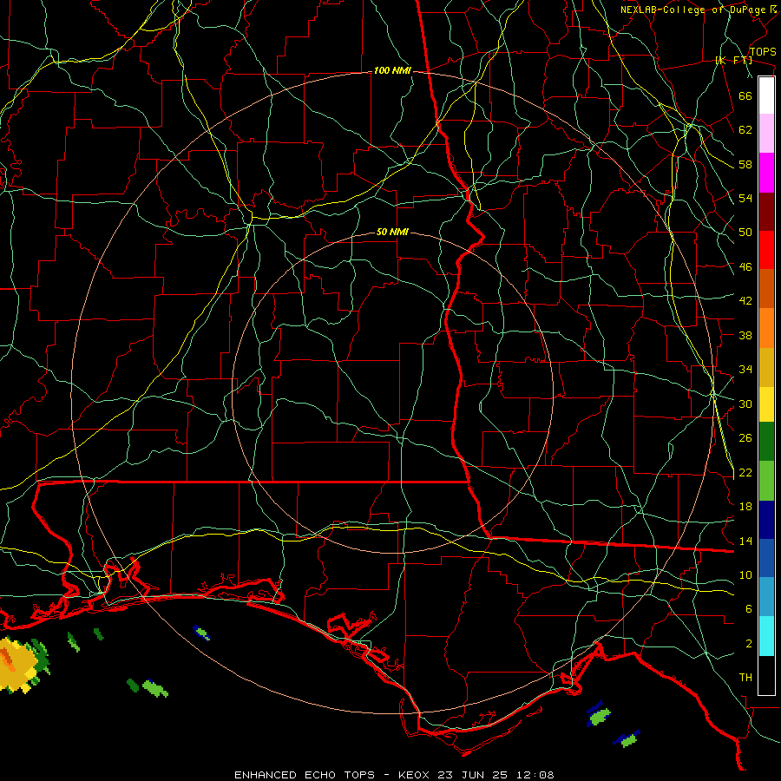The height and width of the screenshot is (781, 781).
Task: Click the large yellow-orange storm echo
Action: pyautogui.click(x=18, y=665)
